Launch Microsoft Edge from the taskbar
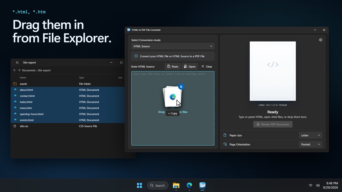The height and width of the screenshot is (192, 342). point(189,185)
